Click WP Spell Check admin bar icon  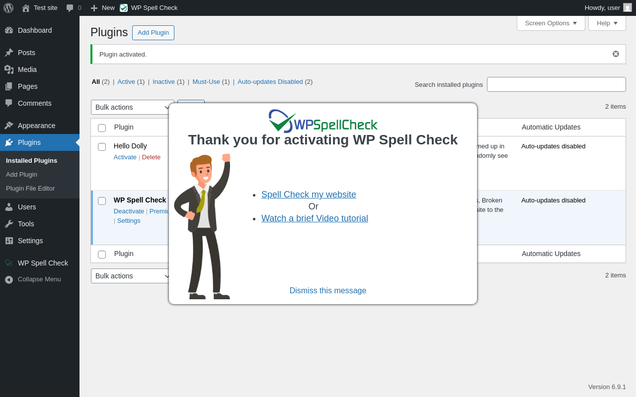pos(124,8)
